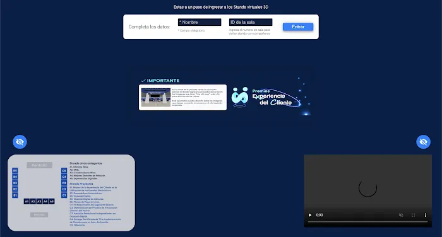Select stand C3 on the map
442x237 pixels.
[64, 183]
